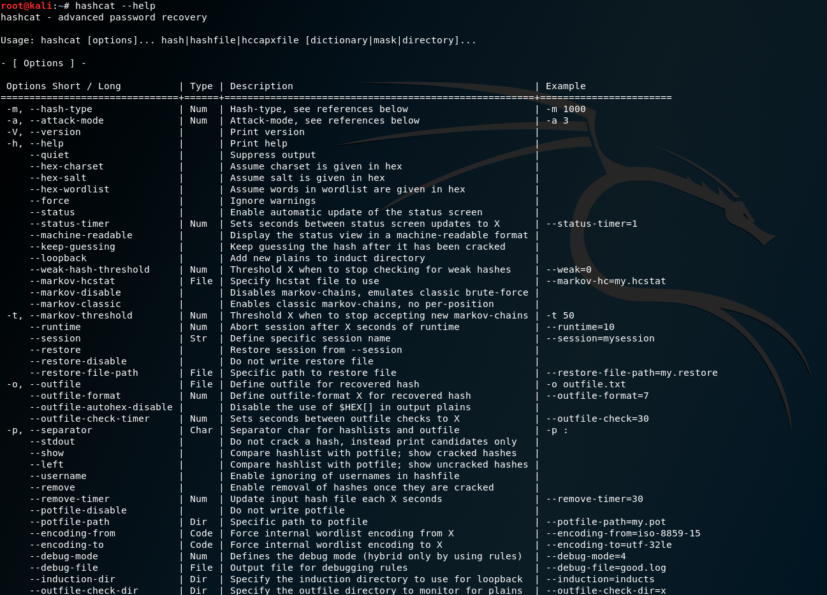827x595 pixels.
Task: Click the '--restore-file-path' option name
Action: [x=84, y=373]
